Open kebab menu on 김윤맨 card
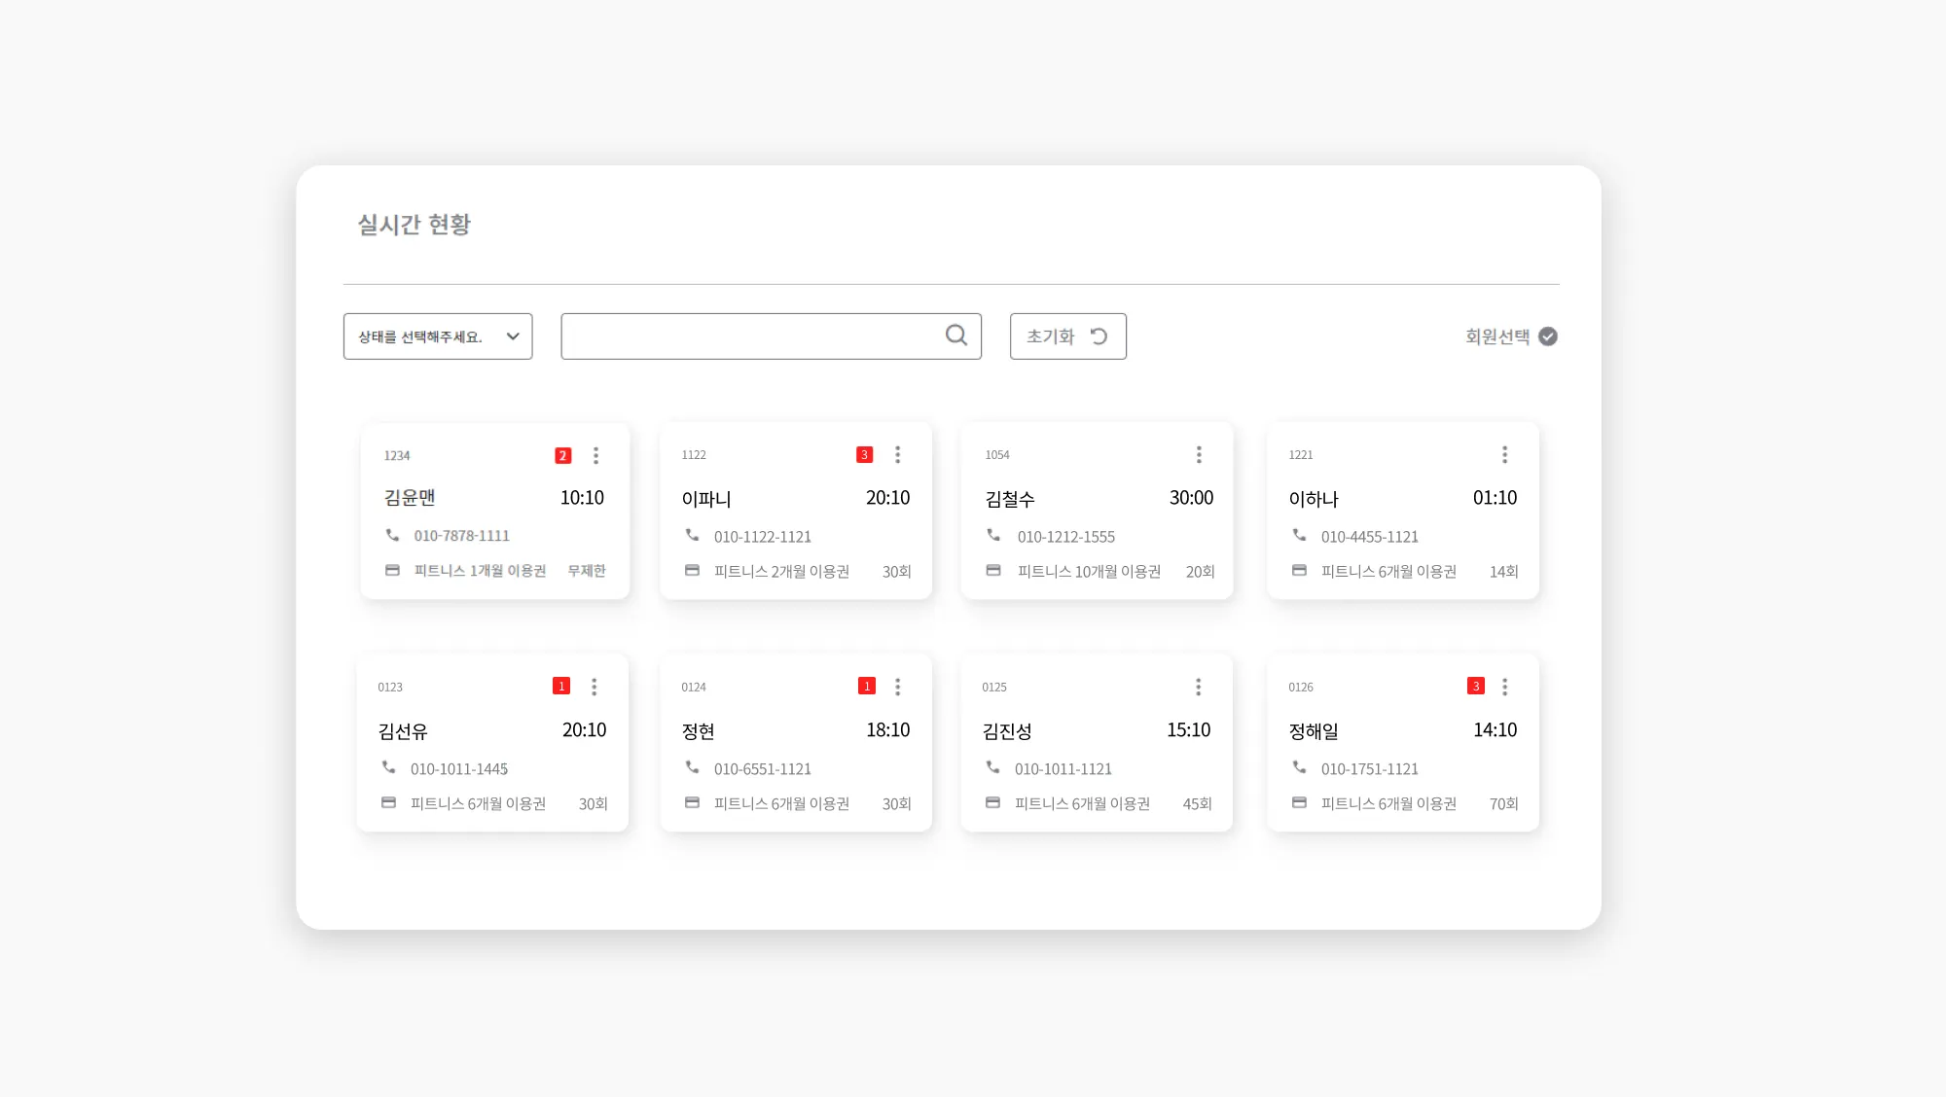Image resolution: width=1946 pixels, height=1097 pixels. 595,455
